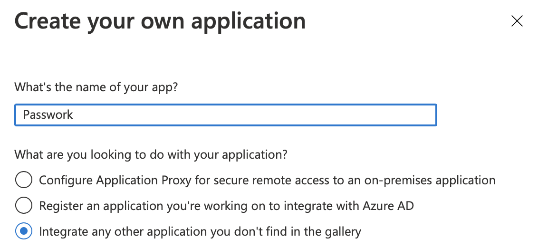The image size is (538, 248).
Task: Select the Configure Application Proxy radio button
Action: pyautogui.click(x=24, y=181)
